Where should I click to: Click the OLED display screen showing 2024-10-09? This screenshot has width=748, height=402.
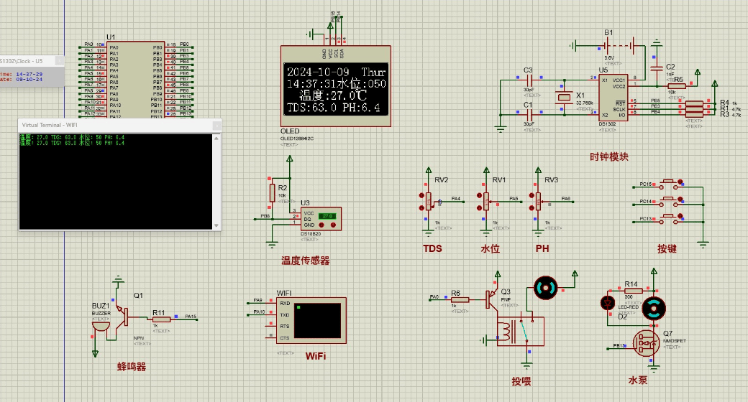[x=337, y=91]
